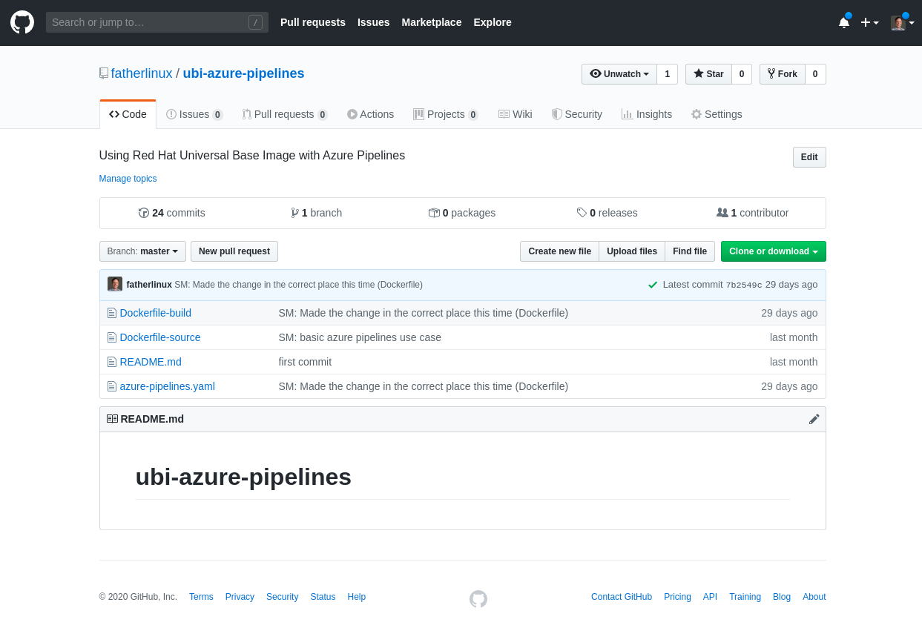Click the GitHub logo in the footer
Viewport: 922px width, 628px height.
478,598
